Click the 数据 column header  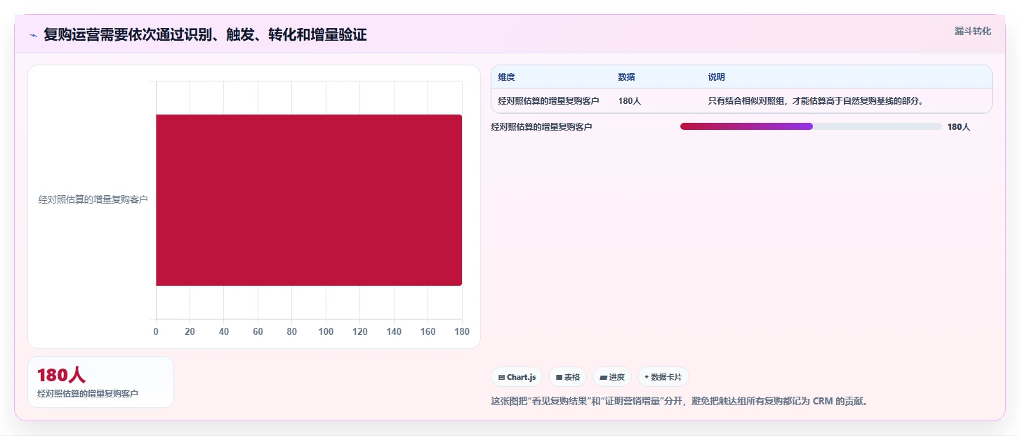point(626,77)
